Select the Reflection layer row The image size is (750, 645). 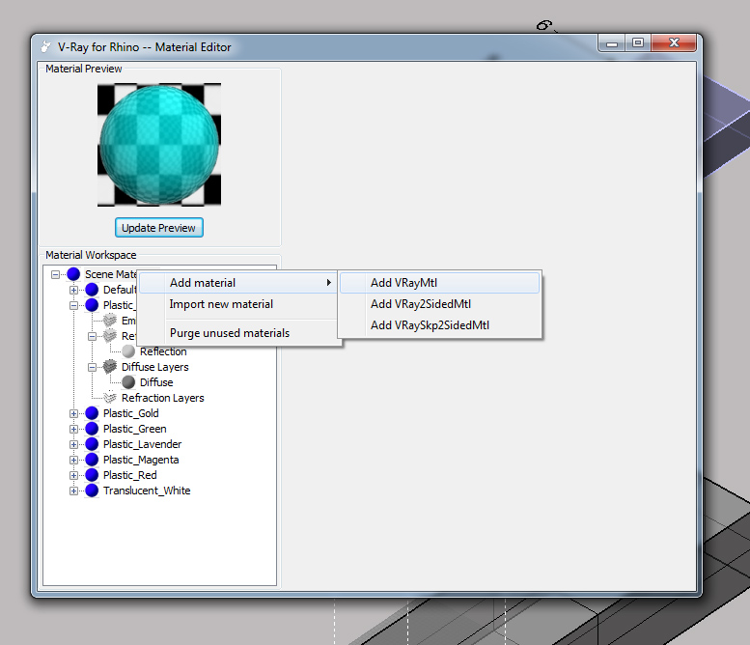click(163, 351)
